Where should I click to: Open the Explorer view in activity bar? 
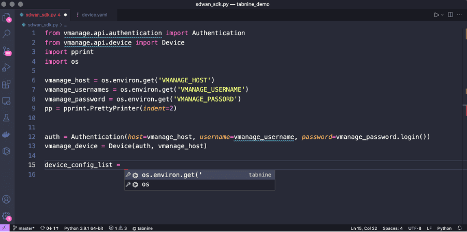7,17
